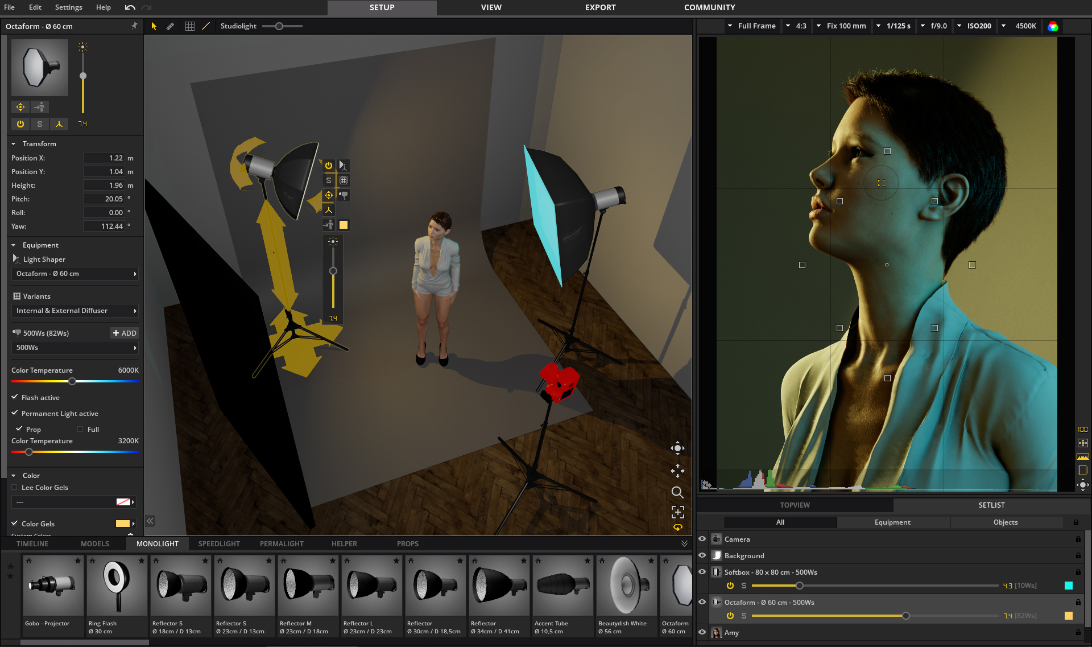
Task: Click the orbit view control icon in the viewport
Action: 677,448
